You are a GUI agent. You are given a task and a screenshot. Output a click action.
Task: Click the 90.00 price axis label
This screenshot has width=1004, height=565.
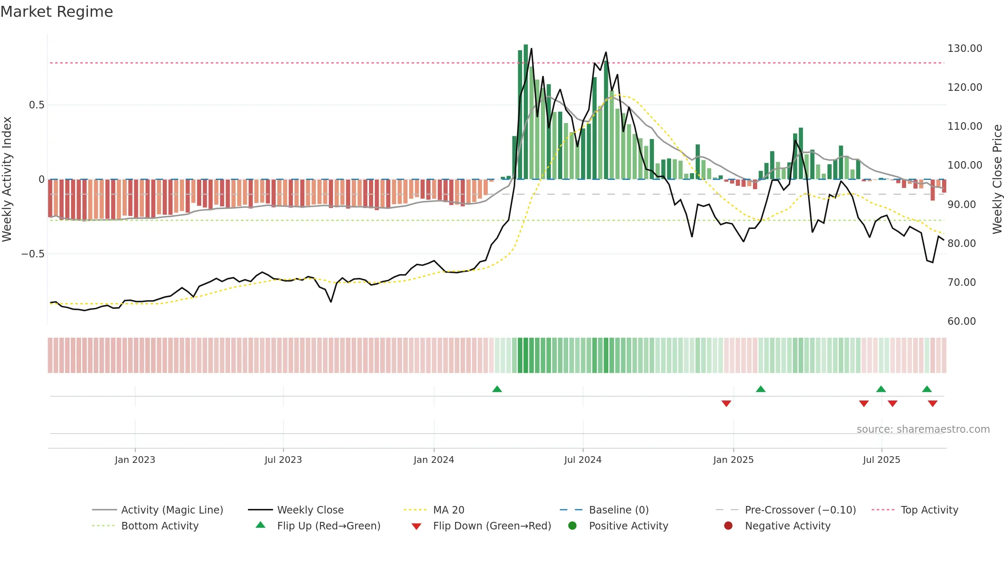click(x=962, y=204)
